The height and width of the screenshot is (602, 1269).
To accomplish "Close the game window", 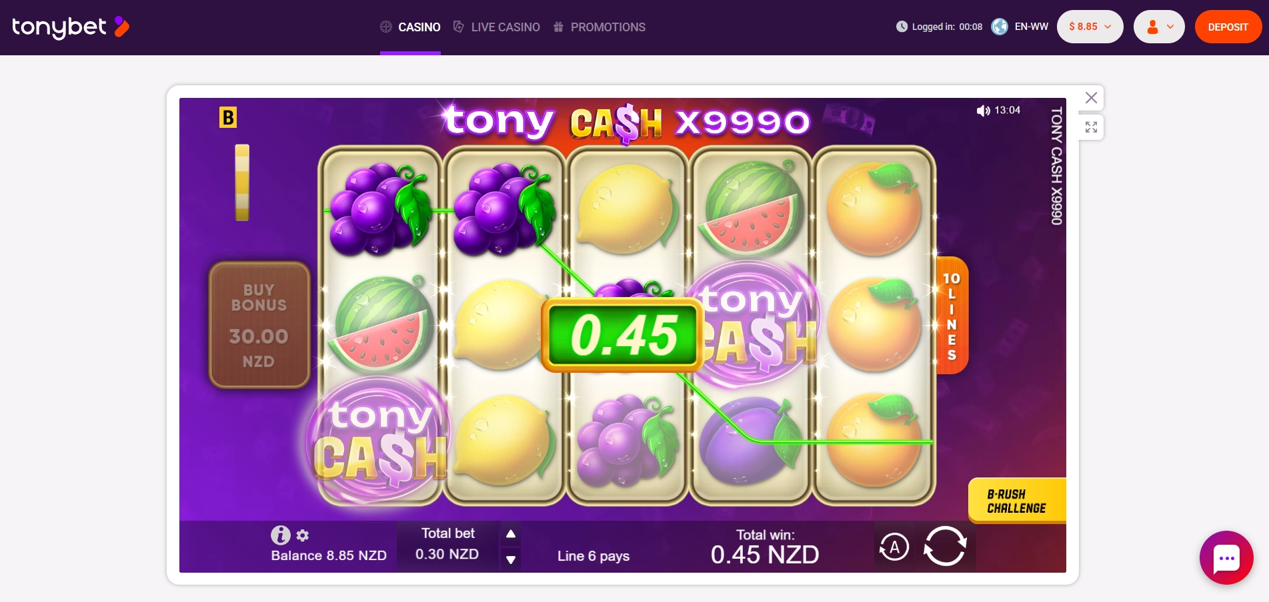I will pyautogui.click(x=1091, y=98).
